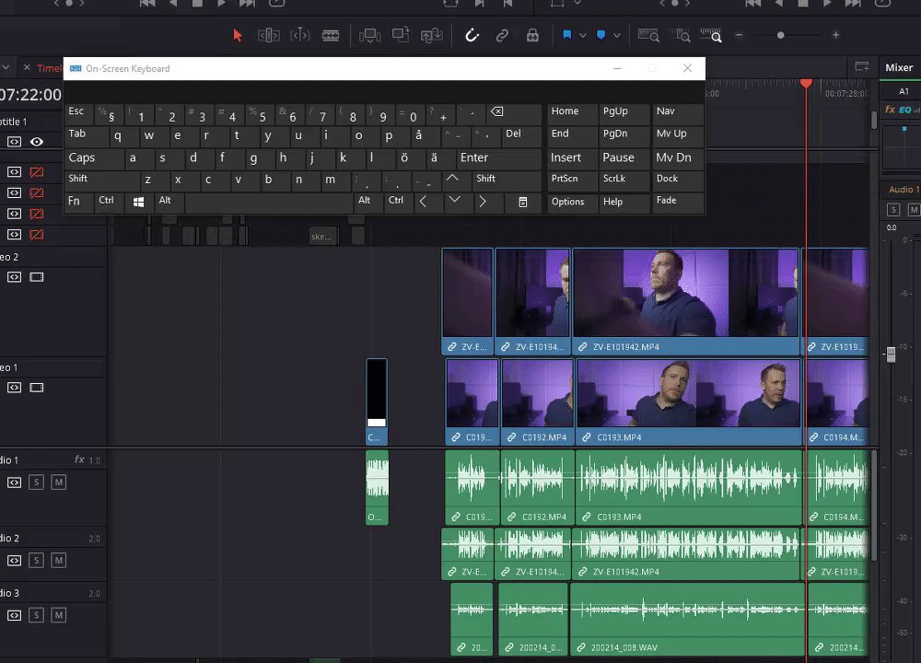The width and height of the screenshot is (921, 663).
Task: Click the Insert Clip toolbar icon
Action: point(370,36)
